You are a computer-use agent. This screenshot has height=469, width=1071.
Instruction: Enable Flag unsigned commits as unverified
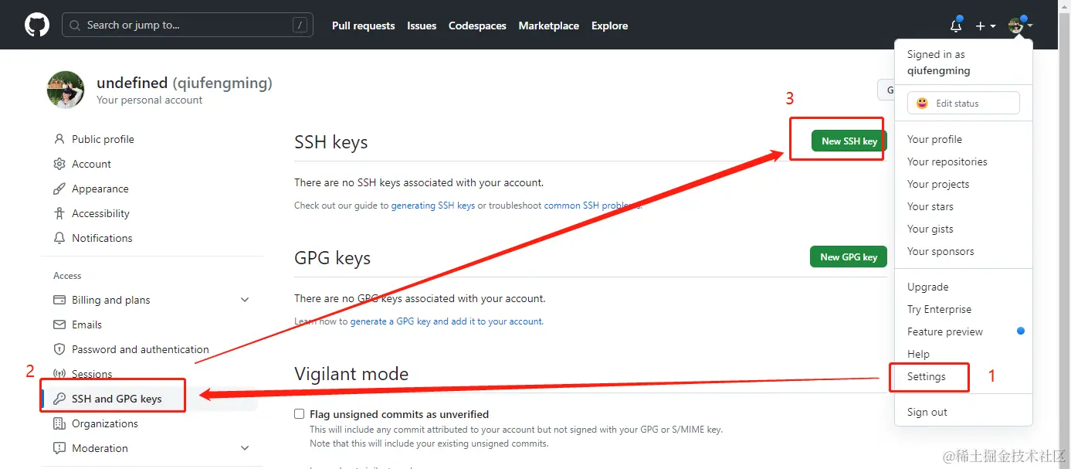click(x=300, y=414)
